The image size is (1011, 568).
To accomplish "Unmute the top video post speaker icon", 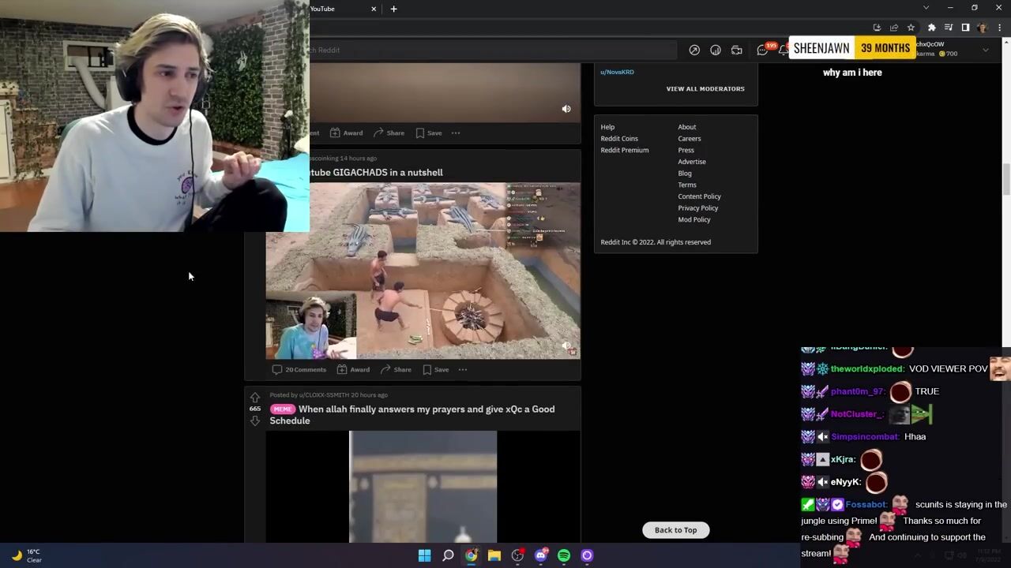I will coord(566,109).
